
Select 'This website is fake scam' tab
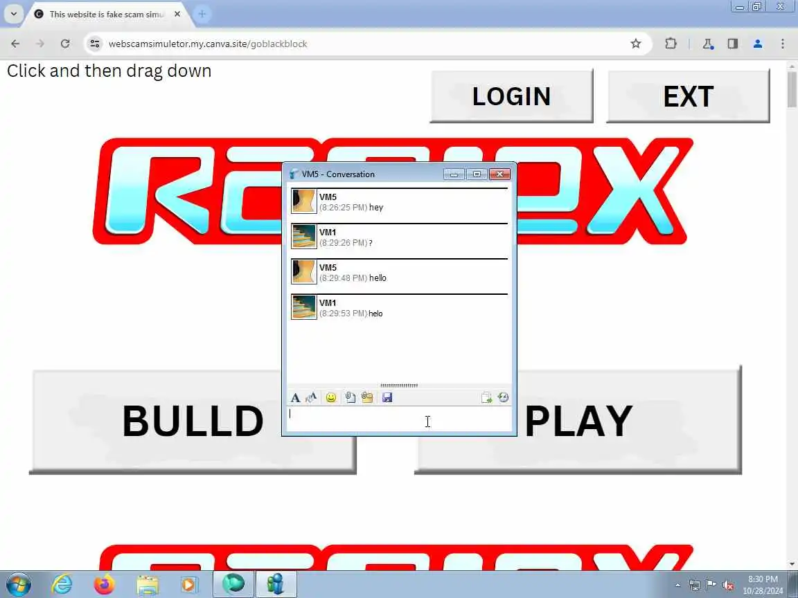107,15
